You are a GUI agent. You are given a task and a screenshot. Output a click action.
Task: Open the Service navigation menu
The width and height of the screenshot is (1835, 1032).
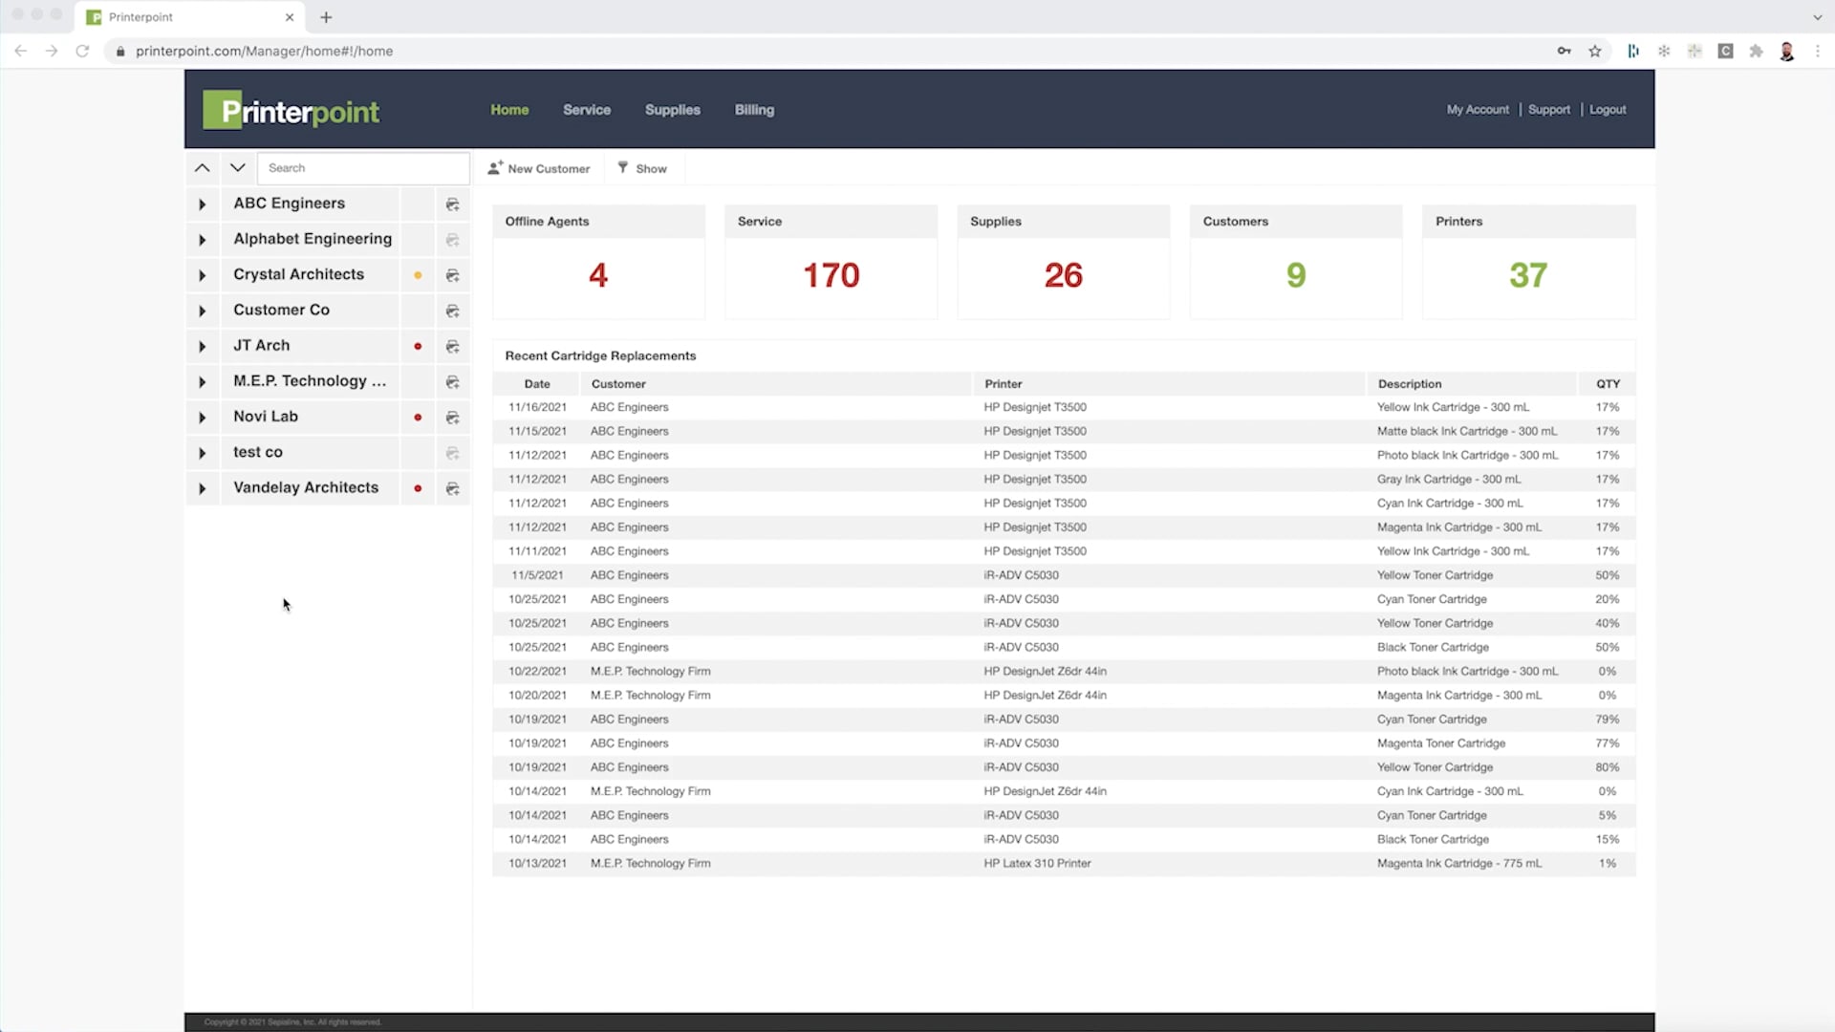588,110
